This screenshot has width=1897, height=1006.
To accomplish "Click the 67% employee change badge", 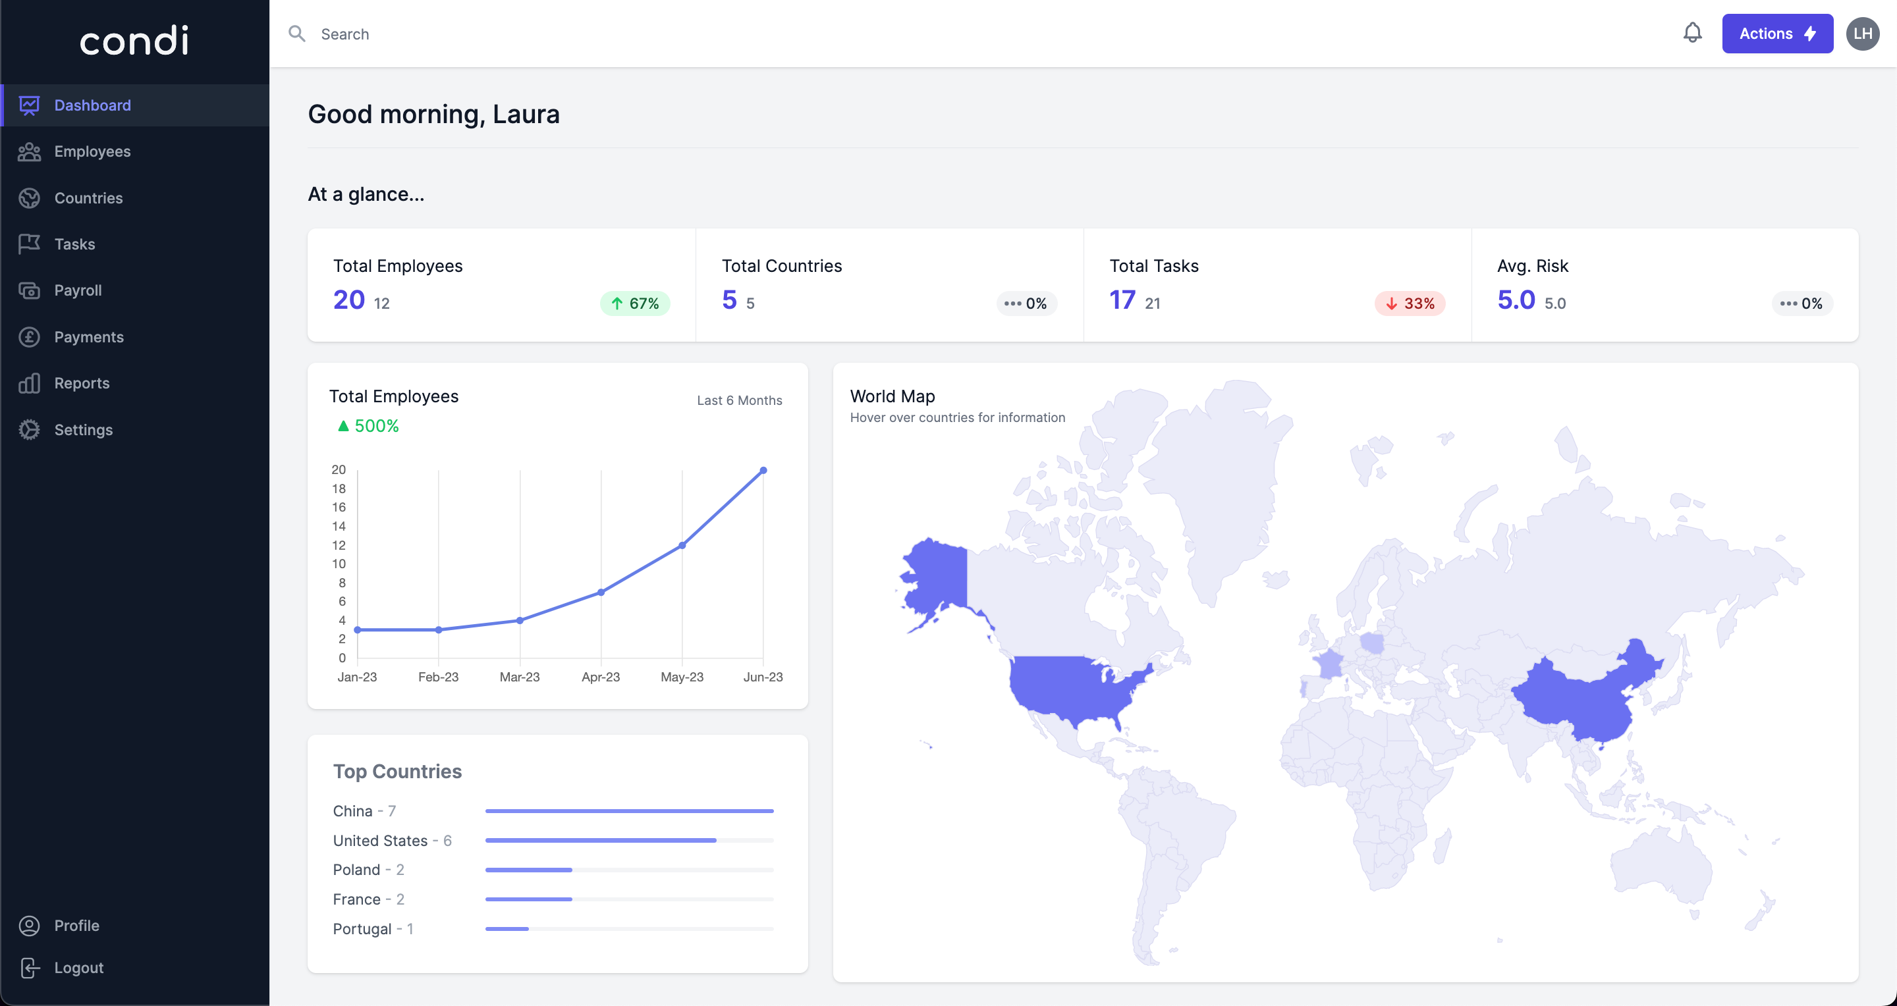I will [635, 304].
